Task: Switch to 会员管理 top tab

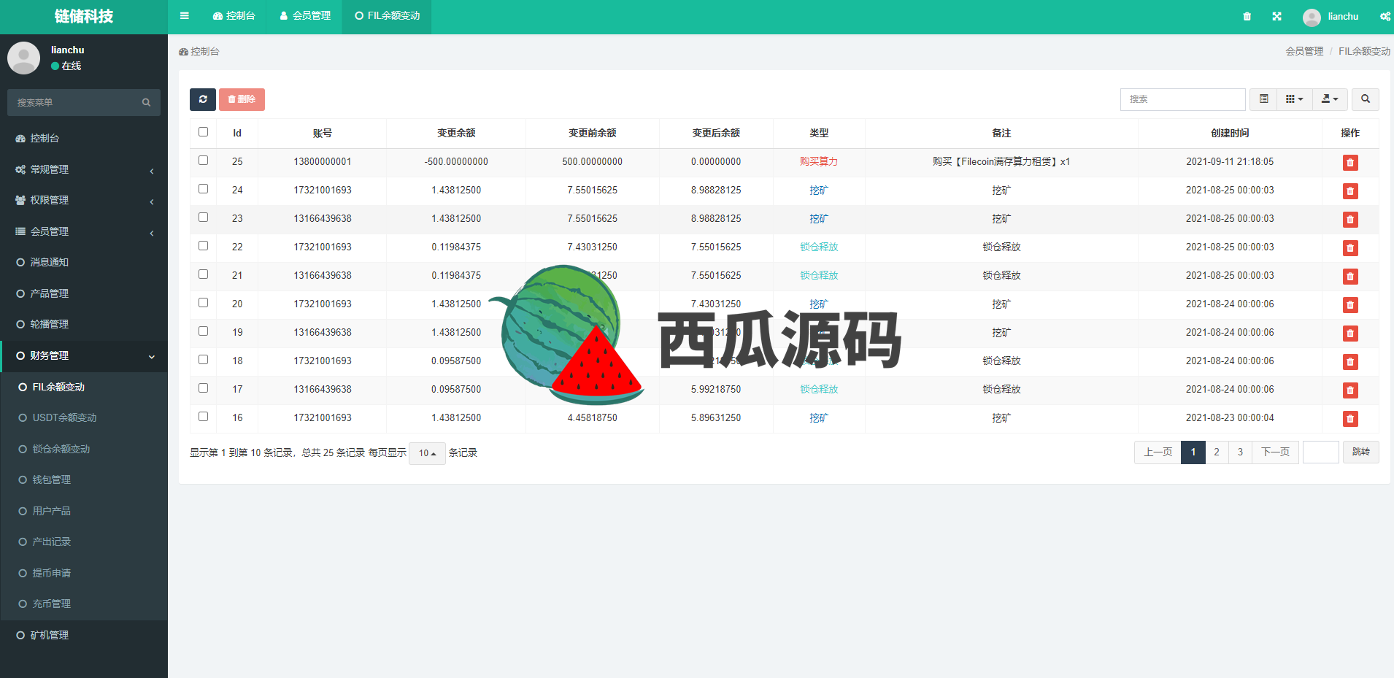Action: [305, 16]
